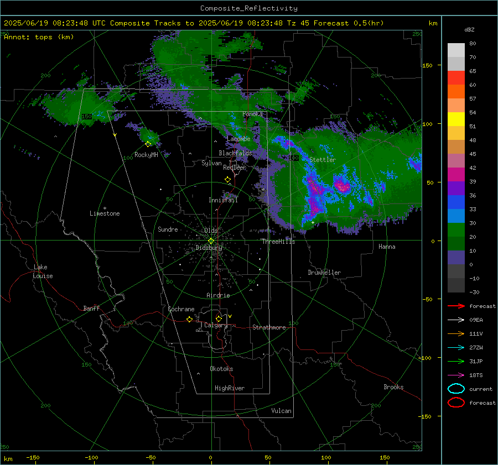This screenshot has height=465, width=498.
Task: Select the yellow diamond marker above Calgary
Action: tap(219, 318)
